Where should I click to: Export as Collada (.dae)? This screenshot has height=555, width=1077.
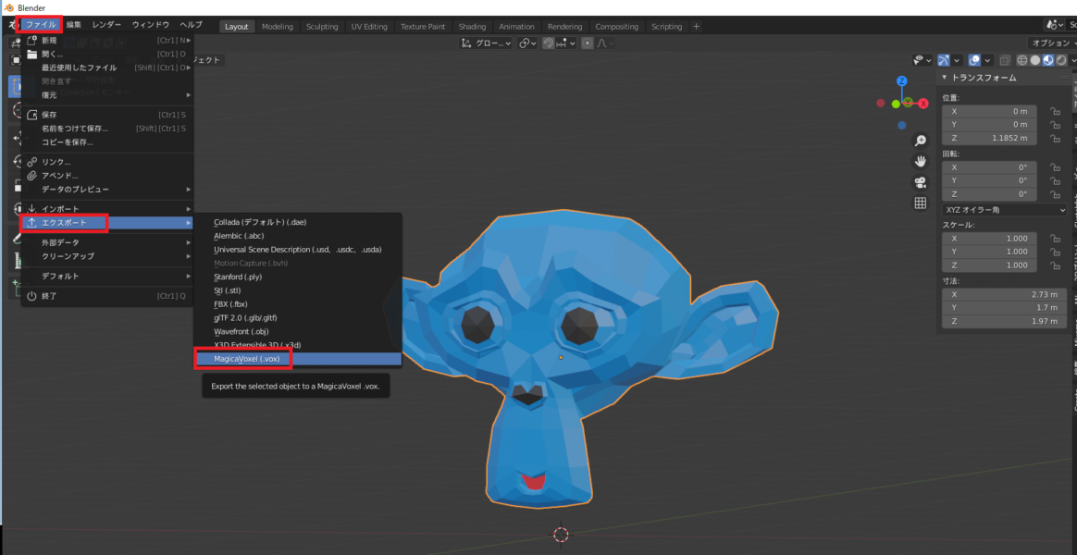[298, 223]
